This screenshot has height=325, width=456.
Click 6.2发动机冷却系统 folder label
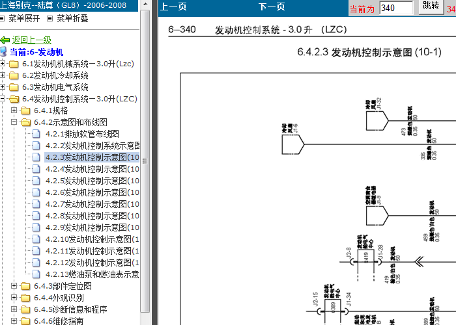click(55, 75)
